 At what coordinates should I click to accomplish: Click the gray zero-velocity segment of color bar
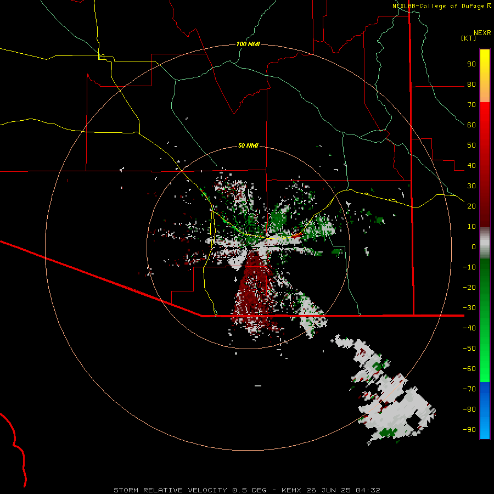point(485,243)
